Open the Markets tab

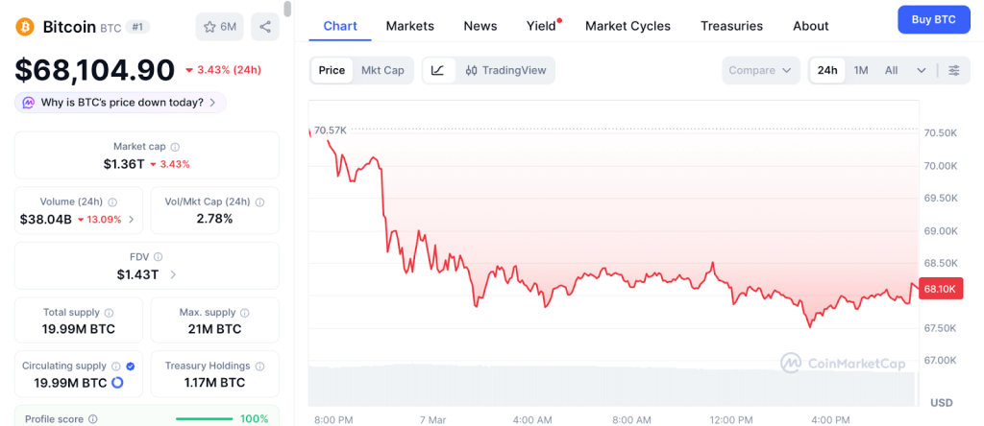(x=409, y=26)
